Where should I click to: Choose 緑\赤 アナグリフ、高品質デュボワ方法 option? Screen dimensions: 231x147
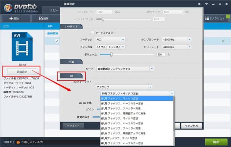pos(137,133)
